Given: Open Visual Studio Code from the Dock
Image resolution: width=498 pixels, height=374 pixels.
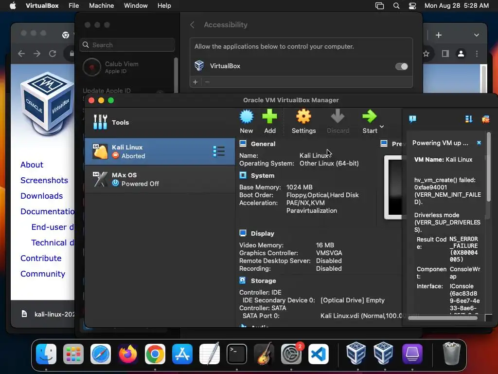Looking at the screenshot, I should (x=319, y=354).
